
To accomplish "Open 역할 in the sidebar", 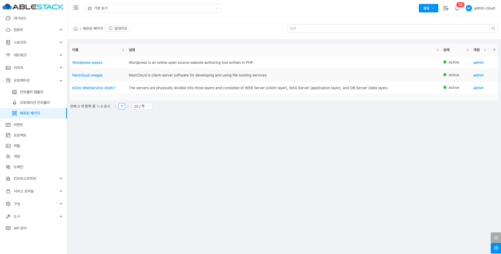I will [33, 146].
